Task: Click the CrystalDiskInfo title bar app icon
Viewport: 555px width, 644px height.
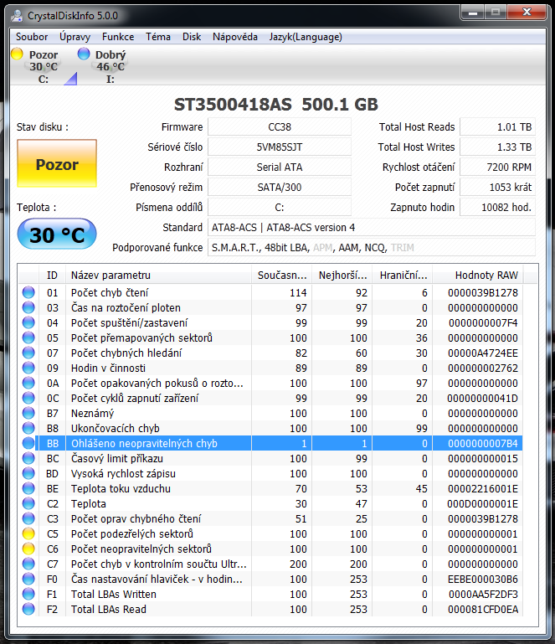Action: tap(18, 16)
